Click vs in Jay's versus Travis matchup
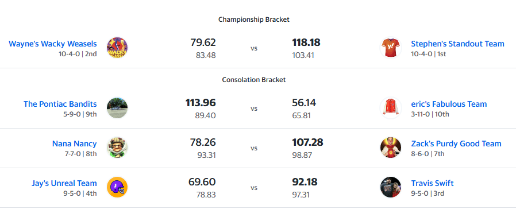This screenshot has height=221, width=516. pyautogui.click(x=254, y=188)
